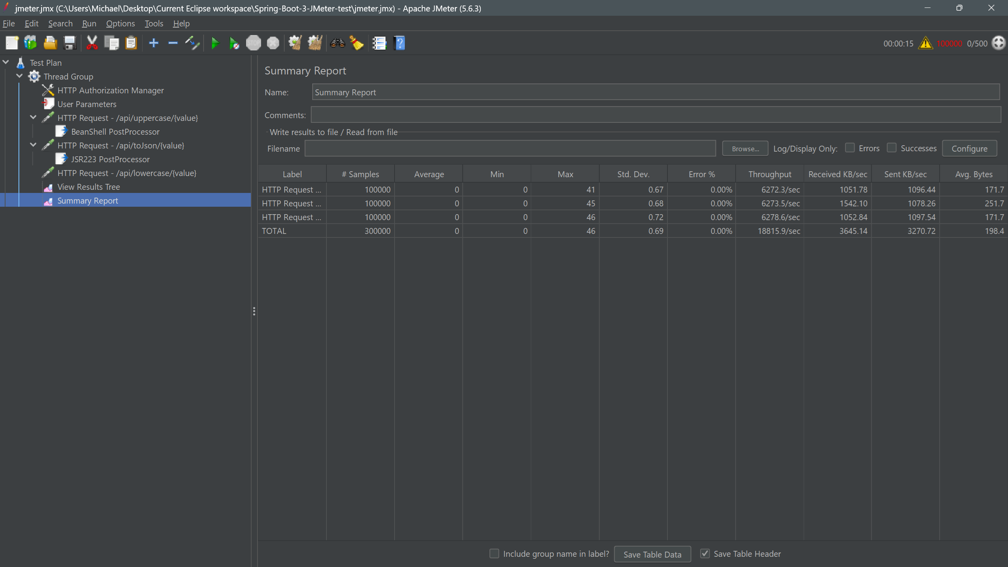Open the Tools menu
The image size is (1008, 567).
point(154,24)
